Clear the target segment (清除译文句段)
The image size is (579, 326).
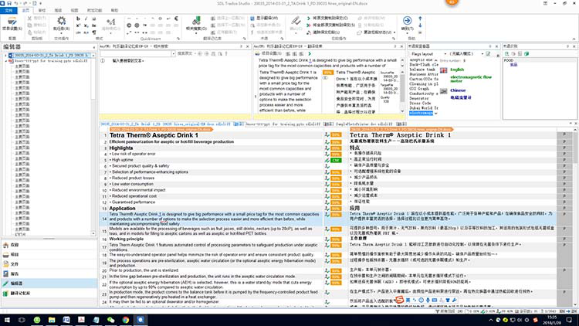point(323,32)
